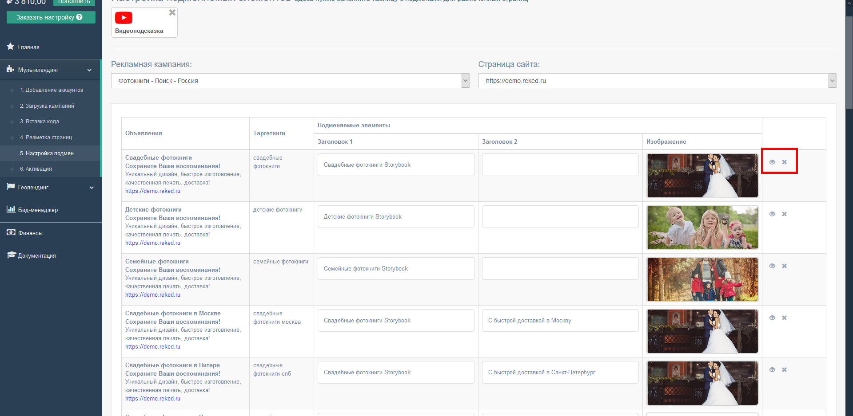Preview Детские фотокниги row with eye icon
The height and width of the screenshot is (416, 853).
coord(772,214)
